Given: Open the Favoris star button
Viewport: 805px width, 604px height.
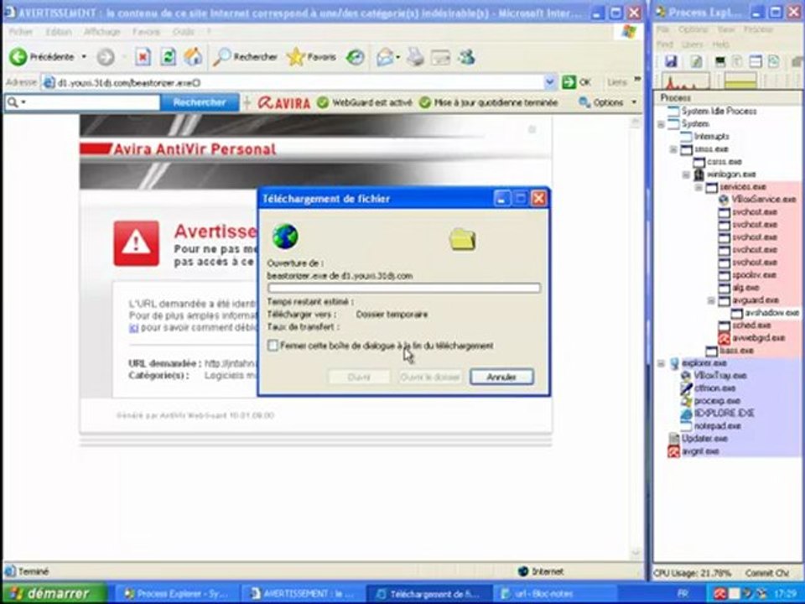Looking at the screenshot, I should tap(312, 57).
